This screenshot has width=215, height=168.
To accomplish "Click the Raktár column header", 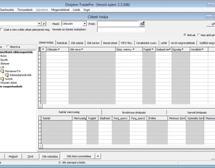I will [56, 118].
